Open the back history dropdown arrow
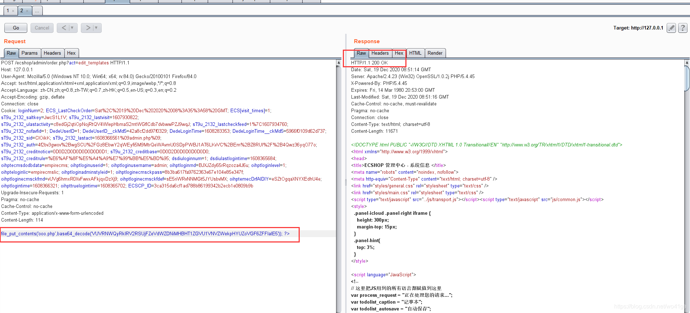This screenshot has height=313, width=690. click(x=72, y=28)
